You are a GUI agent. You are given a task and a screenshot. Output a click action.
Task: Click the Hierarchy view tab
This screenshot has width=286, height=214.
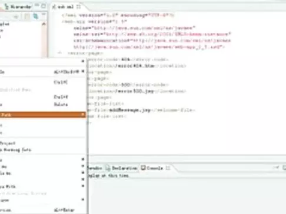coord(18,6)
